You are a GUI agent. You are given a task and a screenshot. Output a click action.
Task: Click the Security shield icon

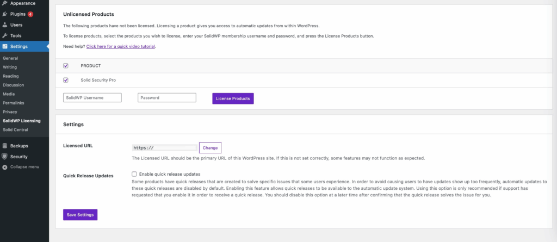5,157
